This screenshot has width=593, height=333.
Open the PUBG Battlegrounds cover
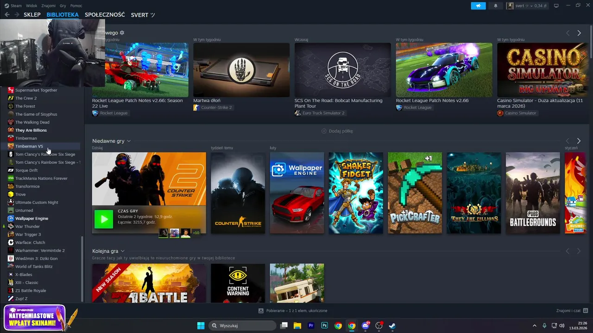(533, 193)
